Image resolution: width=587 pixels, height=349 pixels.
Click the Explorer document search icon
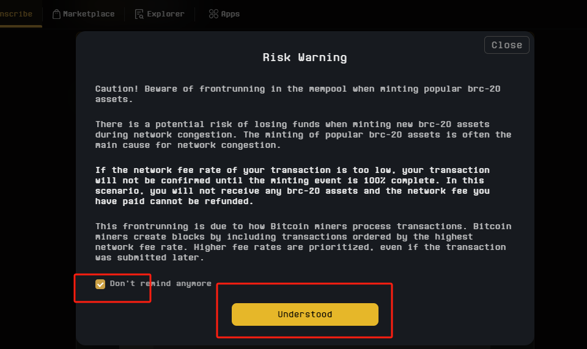tap(139, 13)
